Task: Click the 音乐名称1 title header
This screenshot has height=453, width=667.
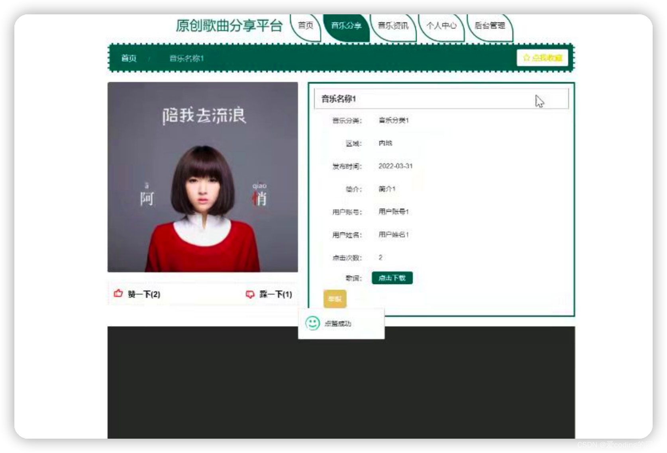Action: 441,99
